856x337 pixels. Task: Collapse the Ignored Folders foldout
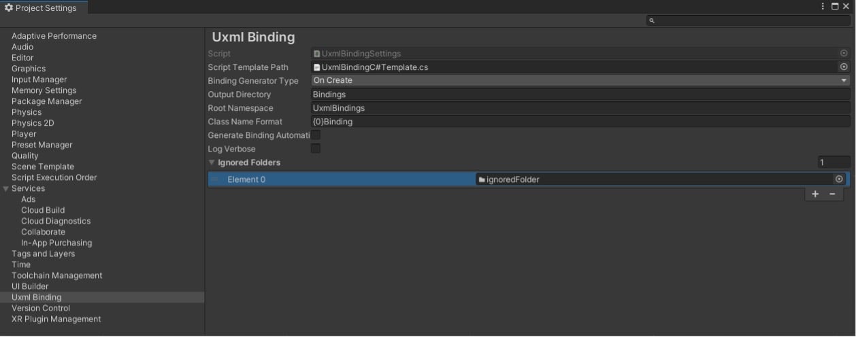(x=212, y=162)
